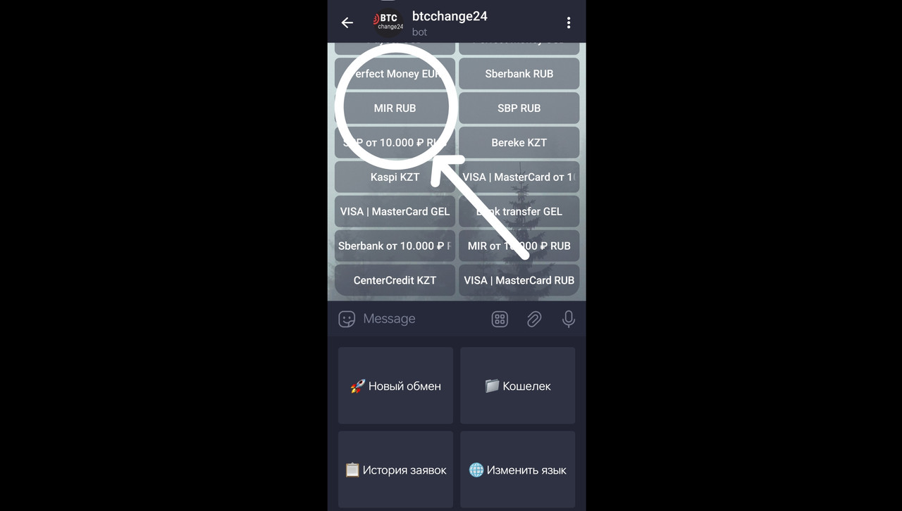Screen dimensions: 902x511
Task: Attach a file with the paperclip
Action: pyautogui.click(x=534, y=319)
